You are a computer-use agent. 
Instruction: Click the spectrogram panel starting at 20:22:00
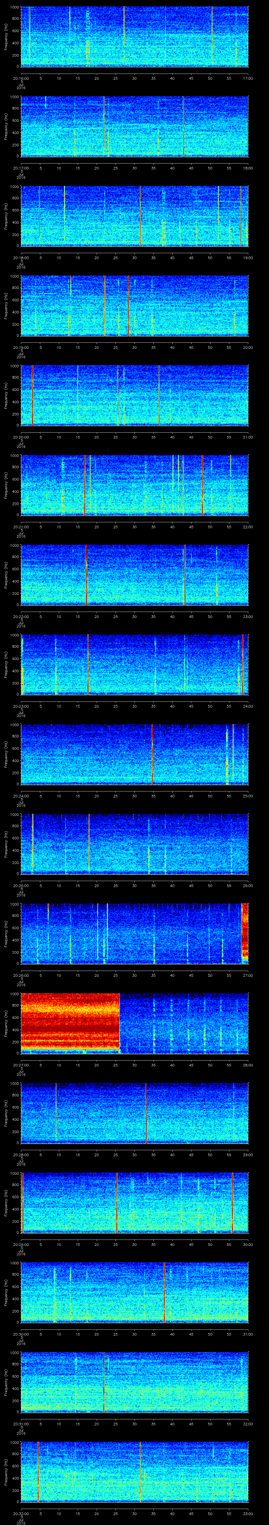[x=134, y=575]
